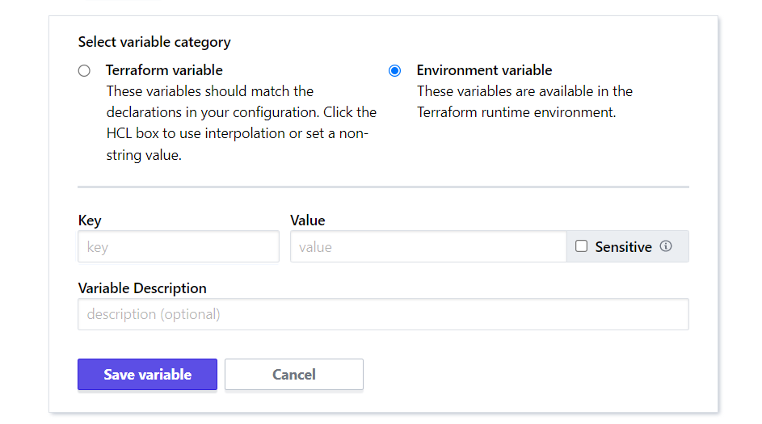Click the "Key" field label

pyautogui.click(x=90, y=220)
